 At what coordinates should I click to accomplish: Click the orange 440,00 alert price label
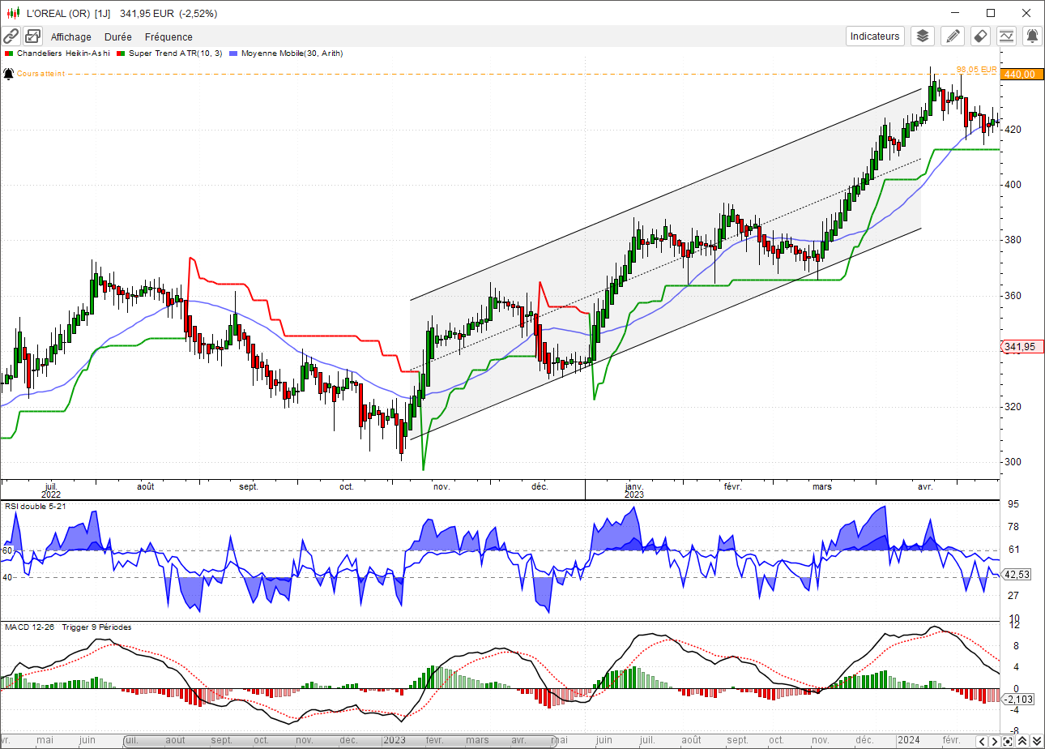1019,74
